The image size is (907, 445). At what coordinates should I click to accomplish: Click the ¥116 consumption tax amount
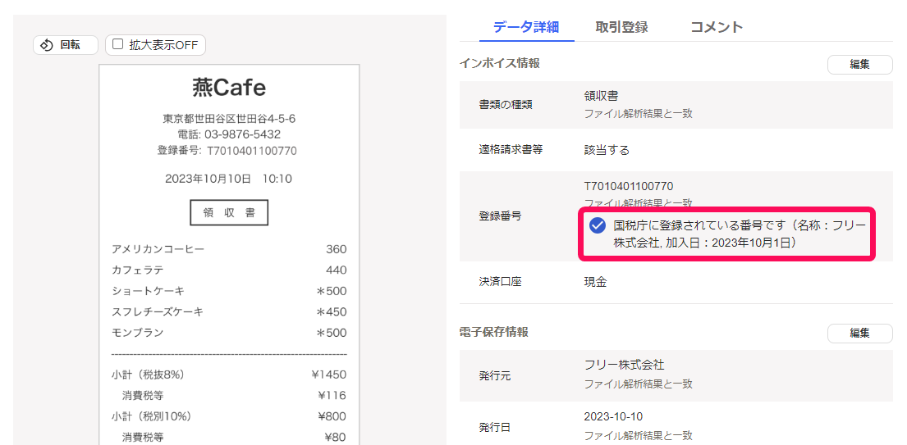[x=332, y=395]
